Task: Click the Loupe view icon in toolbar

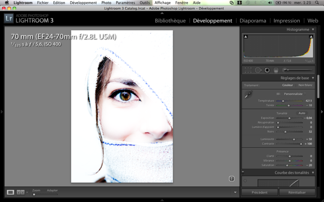Action: point(11,192)
